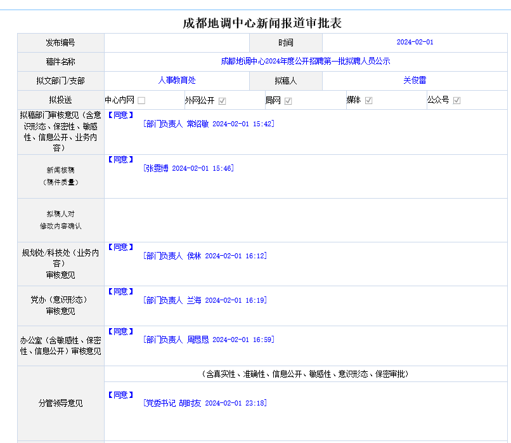Select 周恩恩's office approval signature
This screenshot has height=443, width=511.
coord(209,340)
